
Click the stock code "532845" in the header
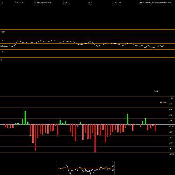pyautogui.click(x=117, y=3)
